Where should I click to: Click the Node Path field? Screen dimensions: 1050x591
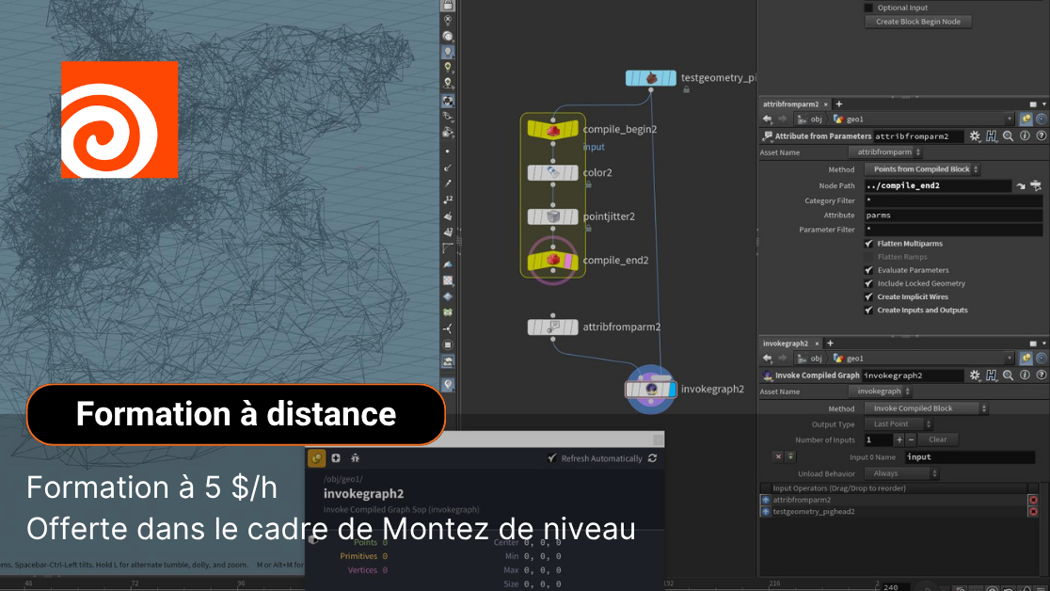[937, 185]
